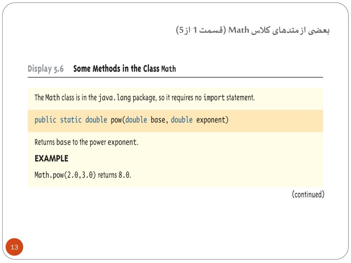This screenshot has width=351, height=263.
Task: Click the highlighted method signature band
Action: 175,121
